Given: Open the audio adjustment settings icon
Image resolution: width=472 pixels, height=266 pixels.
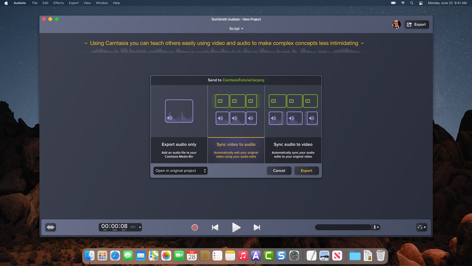Looking at the screenshot, I should click(x=421, y=227).
